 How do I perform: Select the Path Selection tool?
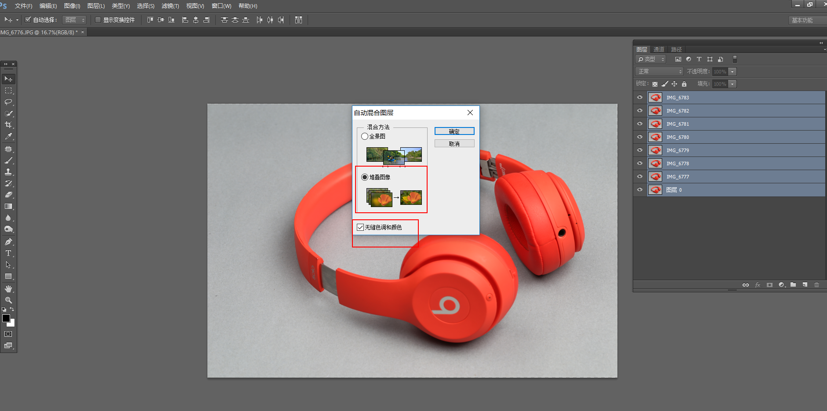point(8,265)
